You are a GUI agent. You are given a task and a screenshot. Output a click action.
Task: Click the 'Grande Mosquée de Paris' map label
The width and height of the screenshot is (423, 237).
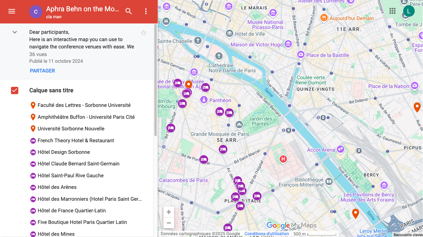(220, 134)
